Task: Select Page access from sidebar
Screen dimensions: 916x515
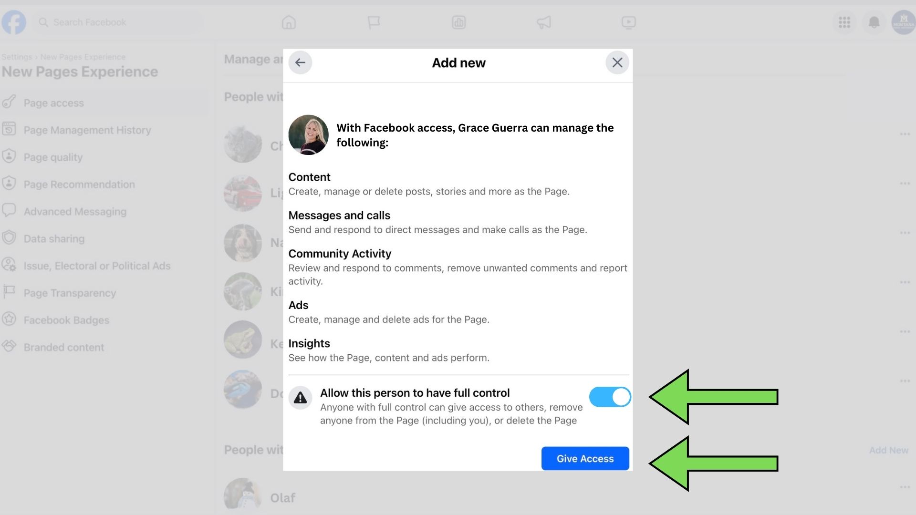Action: 53,103
